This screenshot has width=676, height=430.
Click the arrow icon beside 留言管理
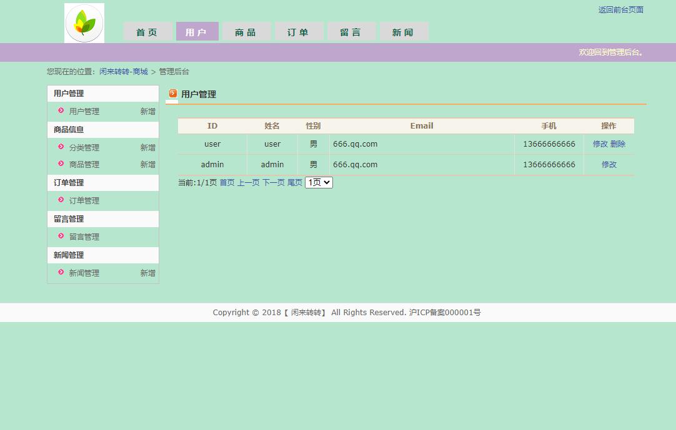(x=61, y=237)
